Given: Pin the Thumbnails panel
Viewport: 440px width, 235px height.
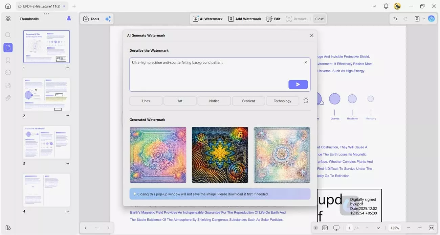Looking at the screenshot, I should 69,19.
